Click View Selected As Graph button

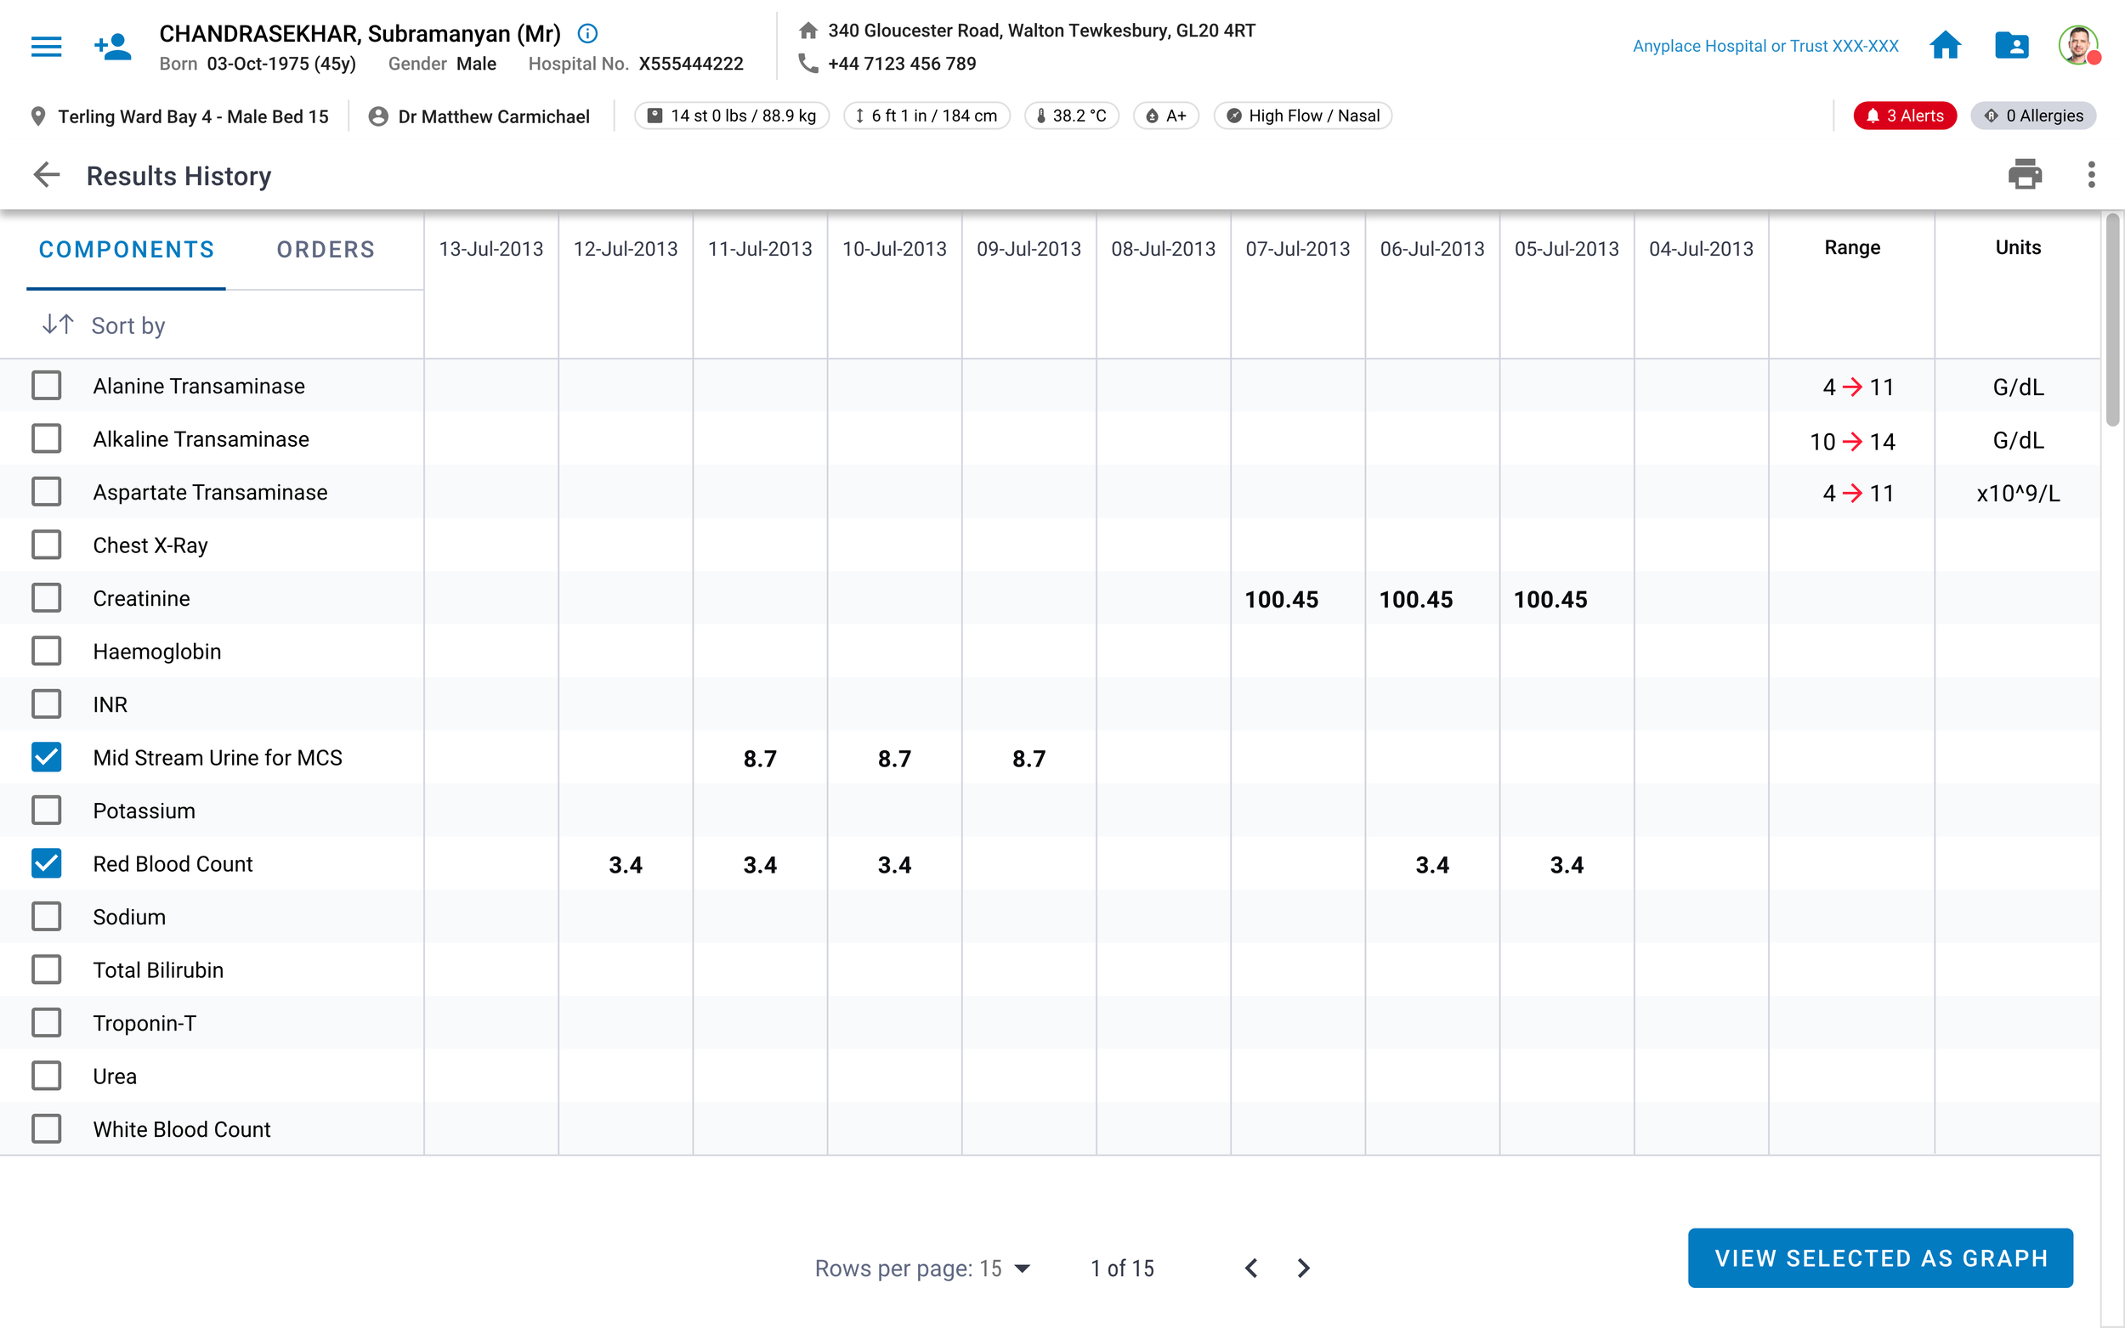click(1880, 1257)
